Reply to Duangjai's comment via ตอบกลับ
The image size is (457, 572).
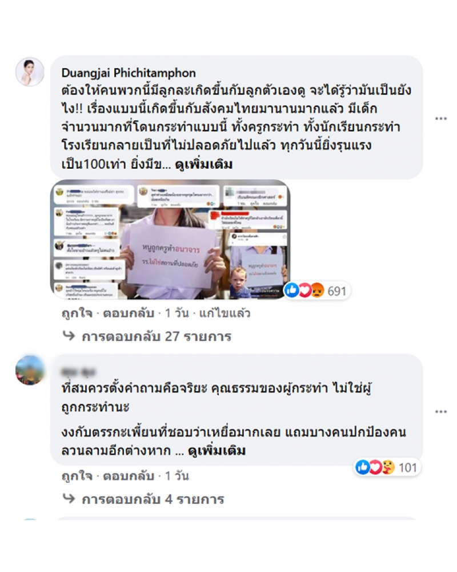pos(129,313)
